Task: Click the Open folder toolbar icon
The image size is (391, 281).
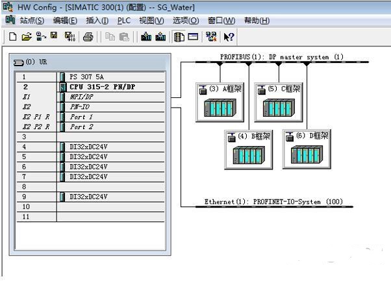Action: pyautogui.click(x=27, y=36)
